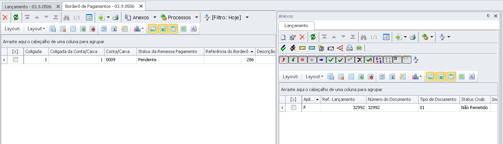Image resolution: width=503 pixels, height=144 pixels.
Task: Toggle first highlighted grid view button in Anexos
Action: click(x=431, y=77)
